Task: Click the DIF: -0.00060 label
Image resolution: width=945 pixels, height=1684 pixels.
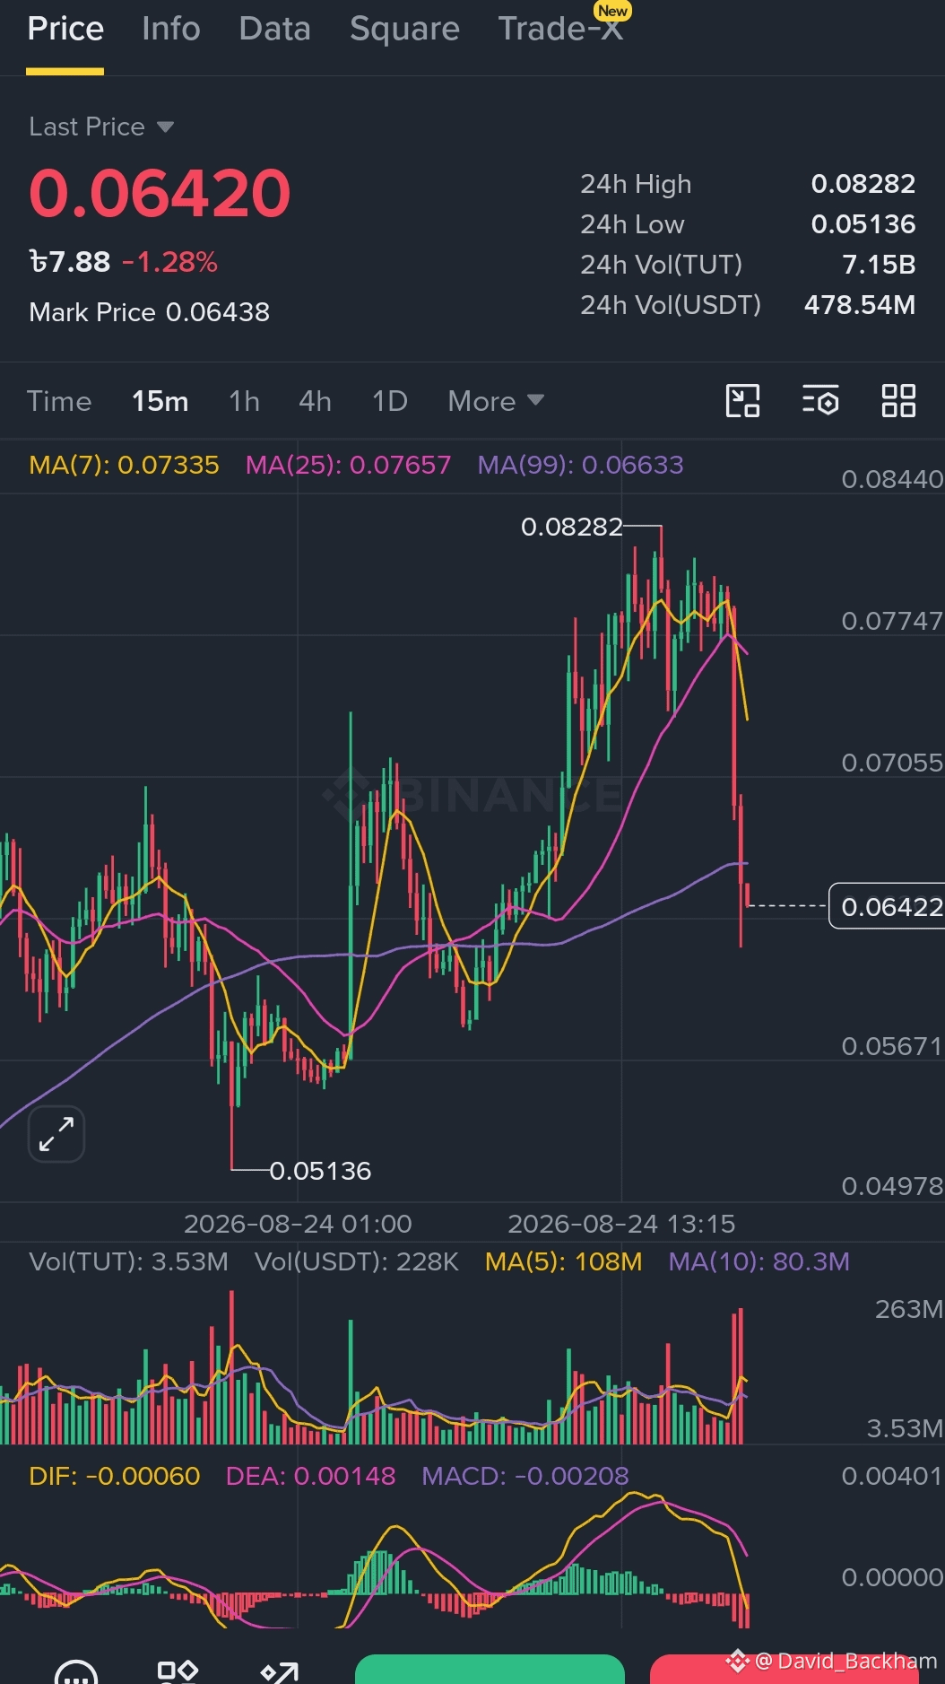Action: click(114, 1476)
